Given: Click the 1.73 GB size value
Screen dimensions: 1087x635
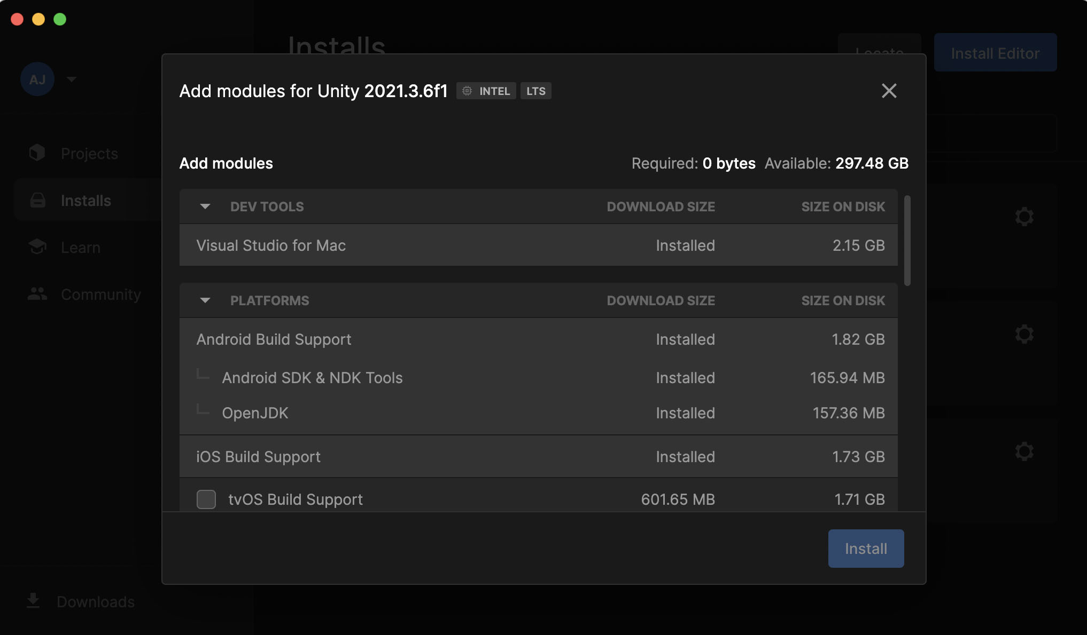Looking at the screenshot, I should [858, 457].
